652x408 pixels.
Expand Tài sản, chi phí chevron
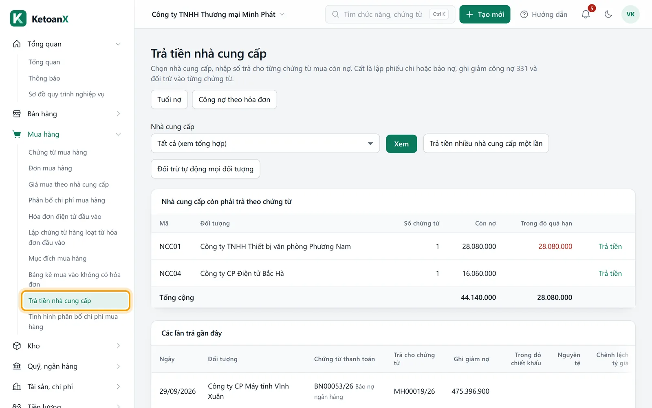(x=118, y=387)
